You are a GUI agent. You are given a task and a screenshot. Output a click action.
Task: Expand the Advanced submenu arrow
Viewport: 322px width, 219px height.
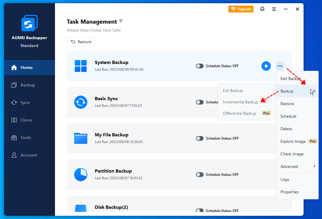pos(314,166)
